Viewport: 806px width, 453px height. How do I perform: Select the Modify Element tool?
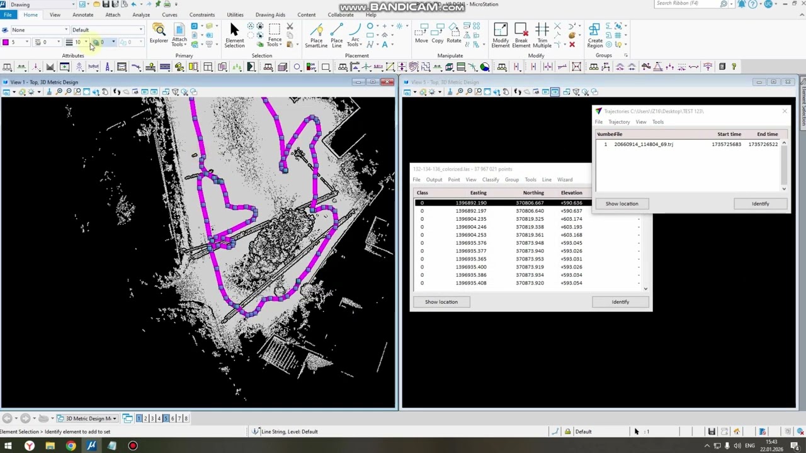tap(501, 35)
